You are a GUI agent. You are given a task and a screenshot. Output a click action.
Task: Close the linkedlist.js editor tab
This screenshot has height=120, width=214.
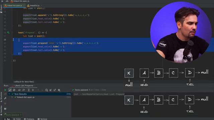[x=41, y=6]
